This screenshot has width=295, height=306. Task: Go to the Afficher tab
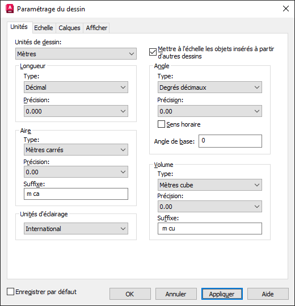[96, 28]
